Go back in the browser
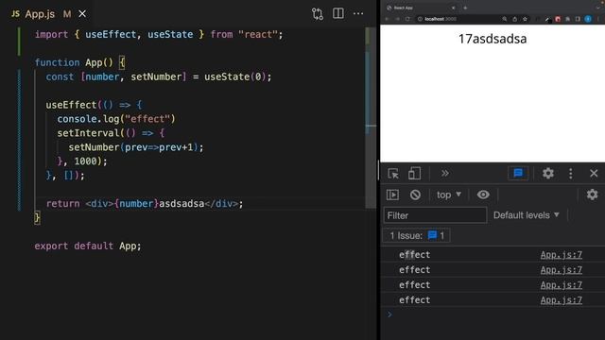This screenshot has height=340, width=605. [387, 19]
